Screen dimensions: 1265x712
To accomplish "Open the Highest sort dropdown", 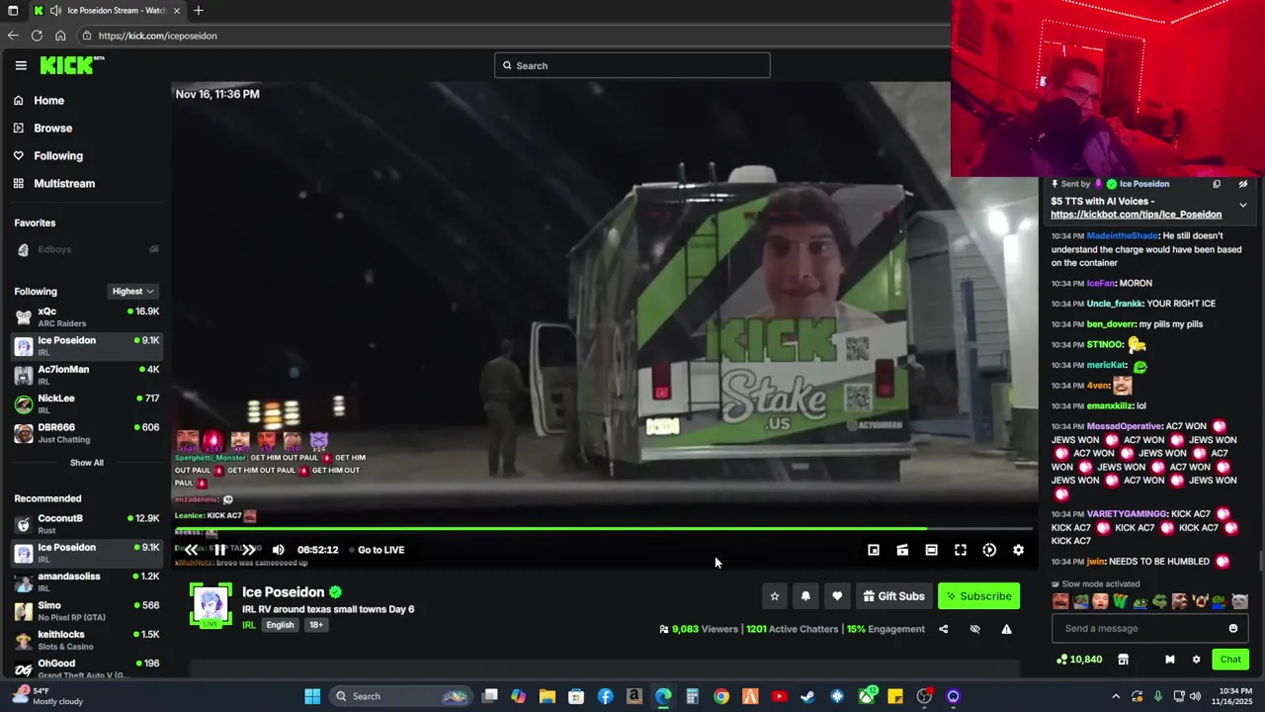I will 133,292.
